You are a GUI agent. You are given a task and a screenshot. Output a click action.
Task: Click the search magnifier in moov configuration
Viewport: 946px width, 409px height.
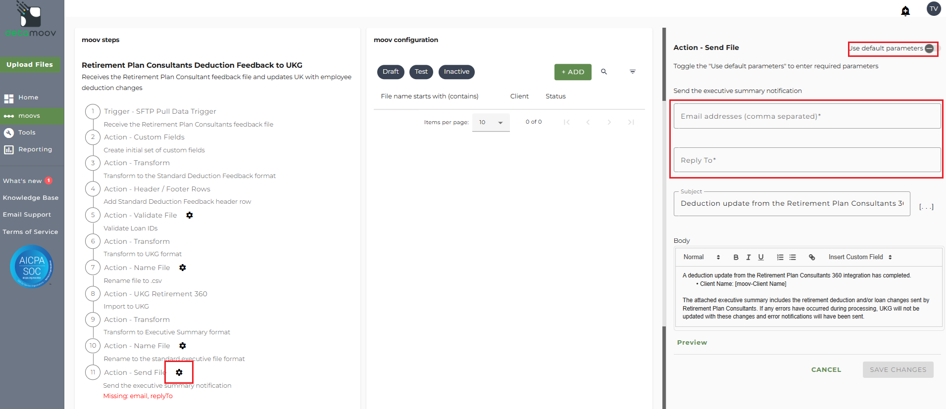coord(604,72)
